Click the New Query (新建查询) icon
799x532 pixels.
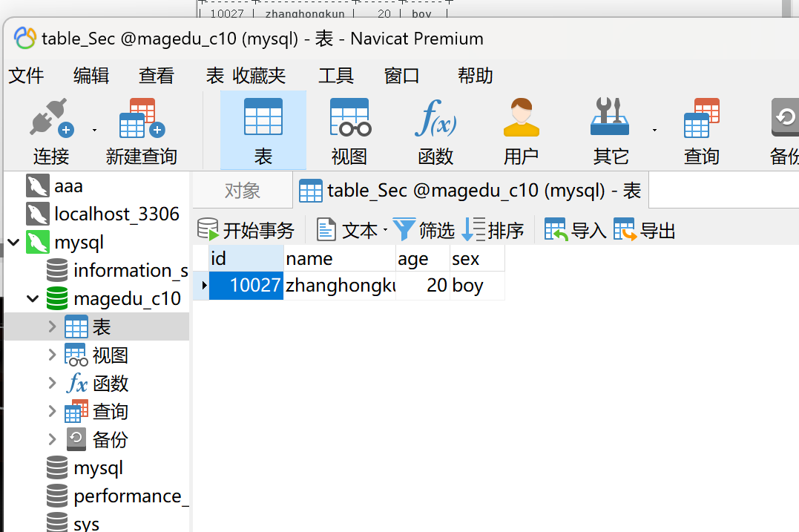click(141, 131)
